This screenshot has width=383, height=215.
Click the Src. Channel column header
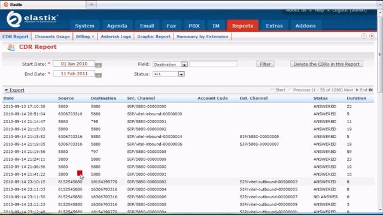pyautogui.click(x=141, y=98)
